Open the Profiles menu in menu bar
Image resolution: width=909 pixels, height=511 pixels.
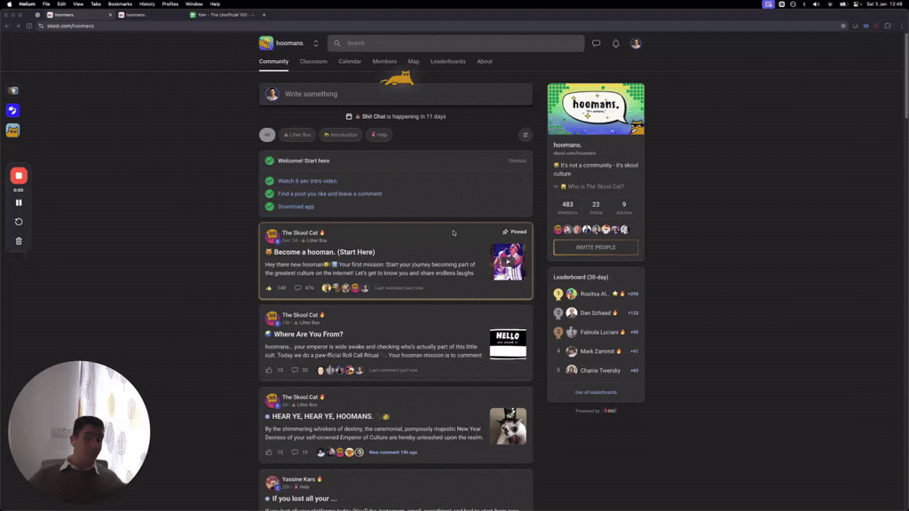tap(170, 4)
